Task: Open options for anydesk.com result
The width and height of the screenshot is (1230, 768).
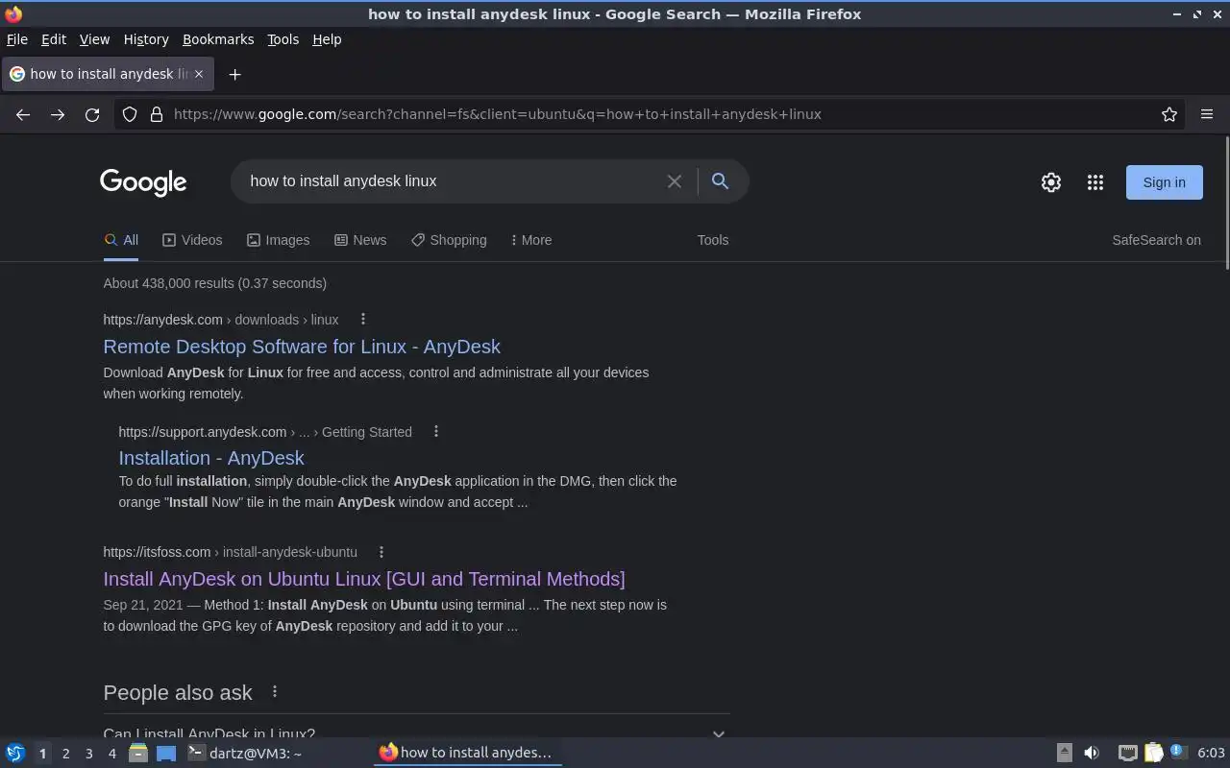Action: coord(362,319)
